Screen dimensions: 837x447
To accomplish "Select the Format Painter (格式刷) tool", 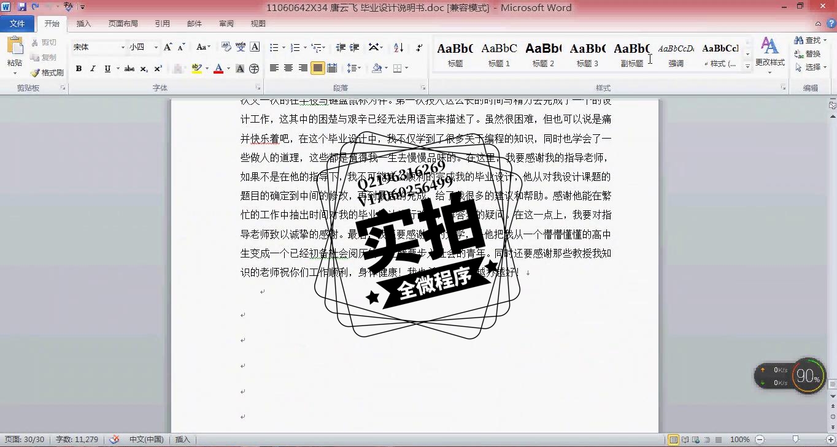I will [47, 72].
